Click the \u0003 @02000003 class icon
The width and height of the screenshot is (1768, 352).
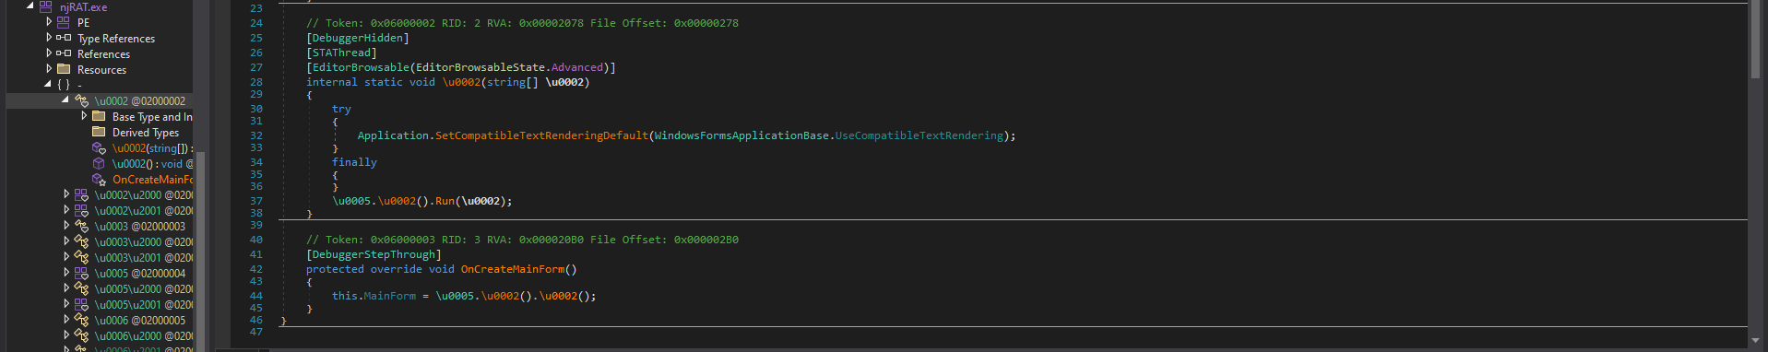pyautogui.click(x=81, y=226)
